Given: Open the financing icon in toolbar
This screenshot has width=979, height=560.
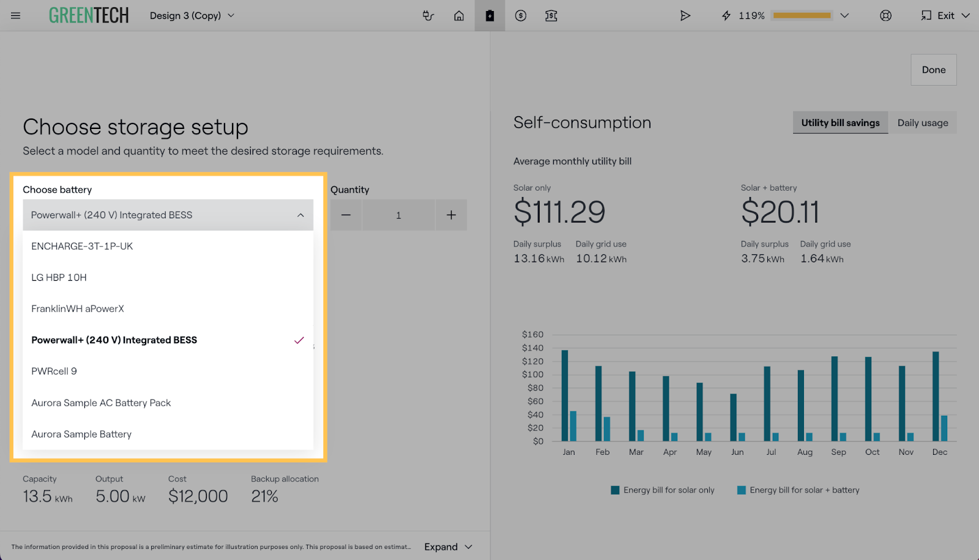Looking at the screenshot, I should (x=551, y=15).
